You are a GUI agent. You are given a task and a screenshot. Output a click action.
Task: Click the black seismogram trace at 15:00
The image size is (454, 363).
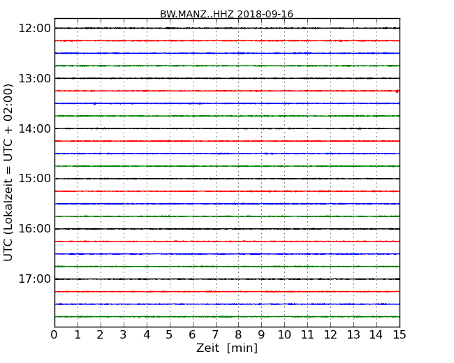point(227,179)
